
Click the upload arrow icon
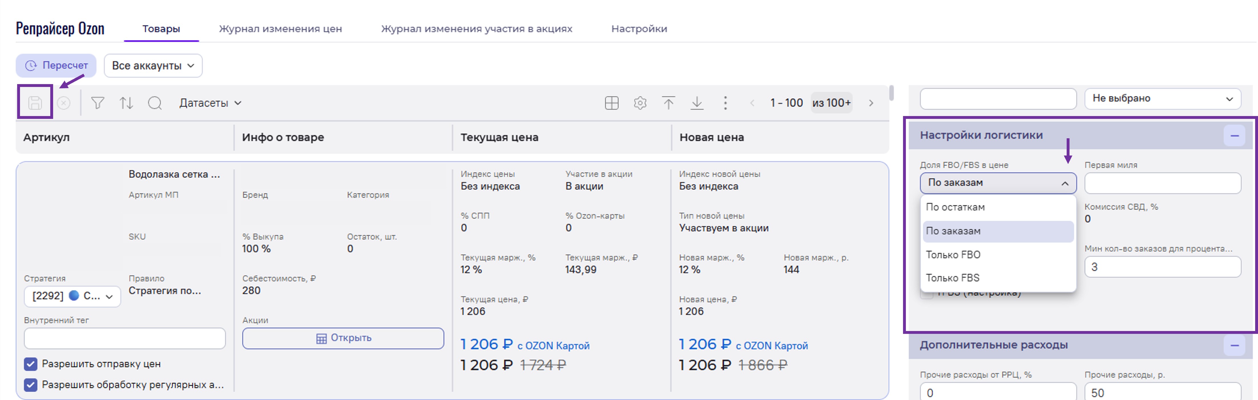(x=668, y=103)
